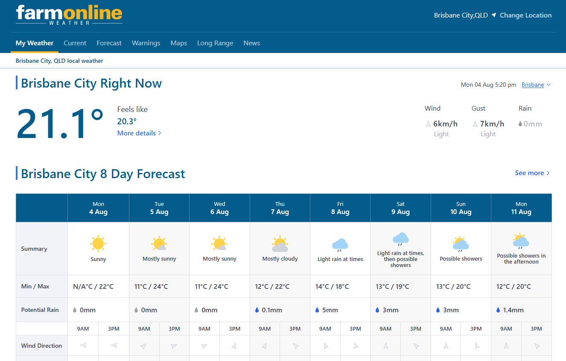Open the Change Location arrow dropdown
Viewport: 566px width, 361px height.
click(494, 15)
